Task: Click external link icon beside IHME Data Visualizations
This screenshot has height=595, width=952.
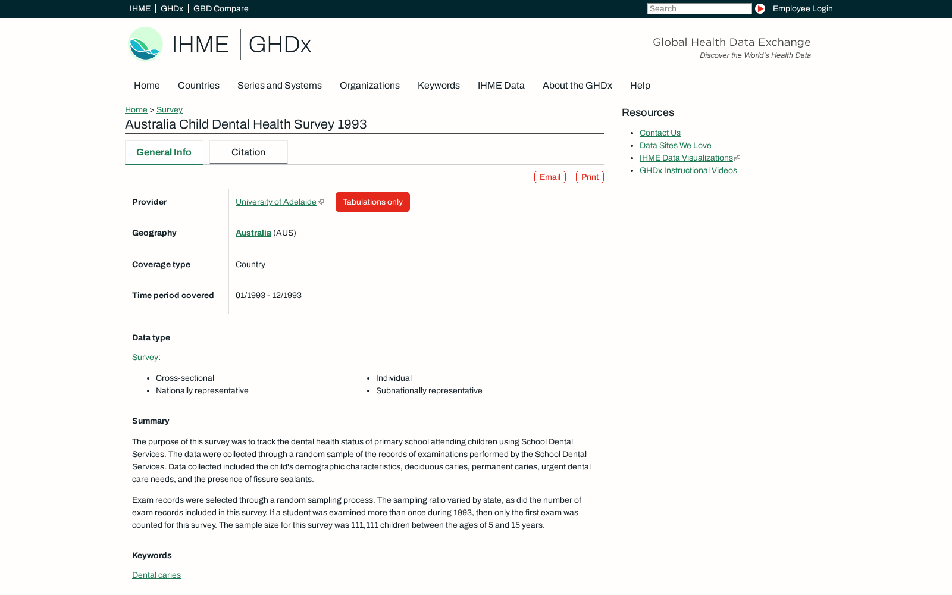Action: (x=737, y=158)
